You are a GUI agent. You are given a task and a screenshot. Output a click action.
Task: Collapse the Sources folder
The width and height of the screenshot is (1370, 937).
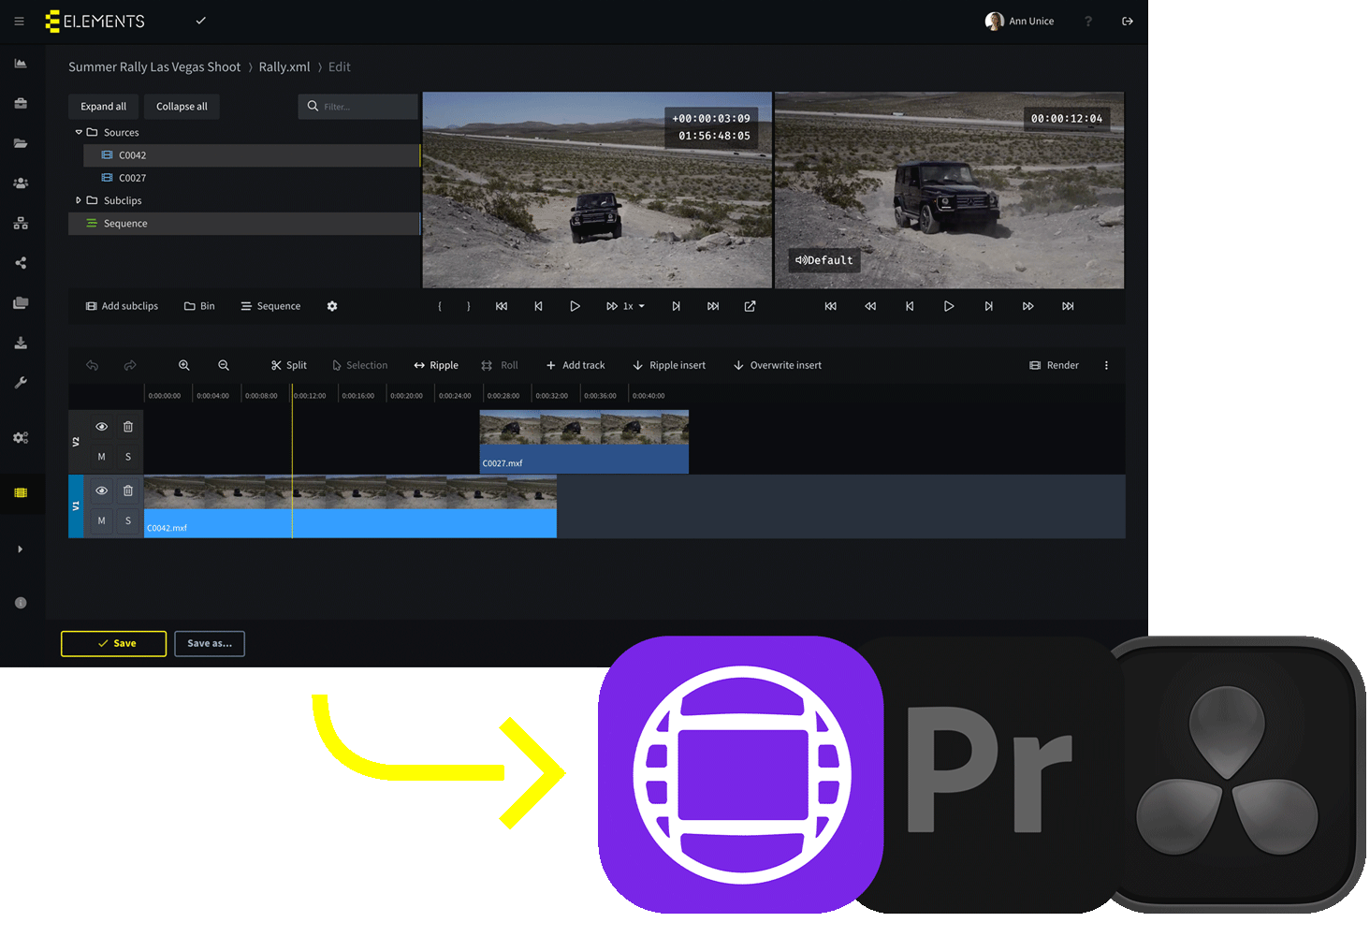click(79, 133)
